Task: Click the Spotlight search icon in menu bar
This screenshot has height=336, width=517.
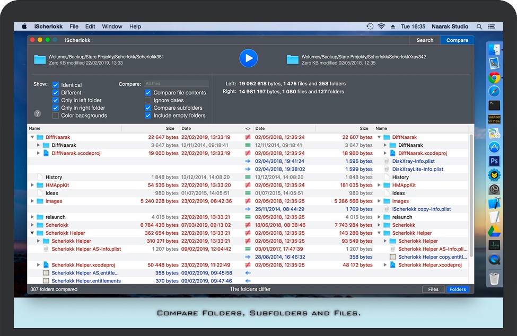Action: tap(479, 26)
